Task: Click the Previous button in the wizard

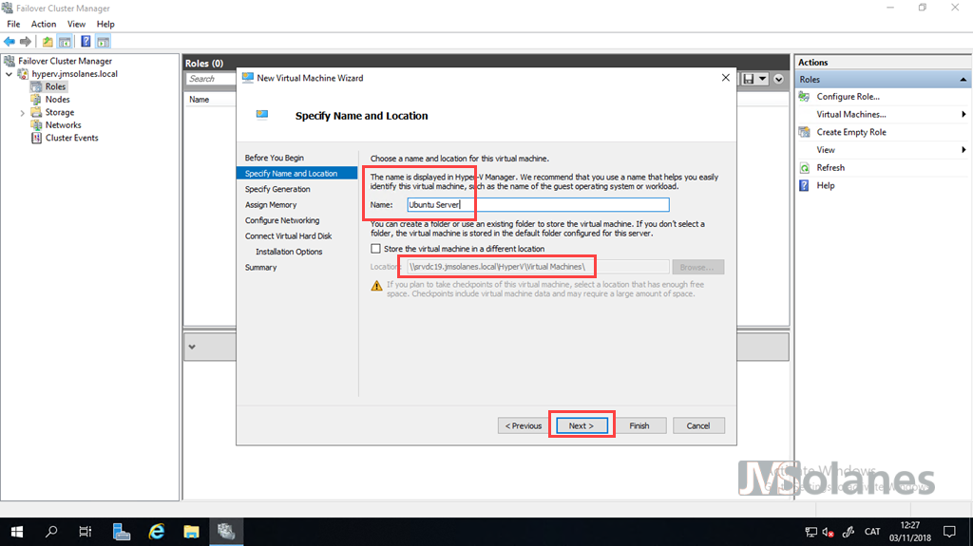Action: 524,425
